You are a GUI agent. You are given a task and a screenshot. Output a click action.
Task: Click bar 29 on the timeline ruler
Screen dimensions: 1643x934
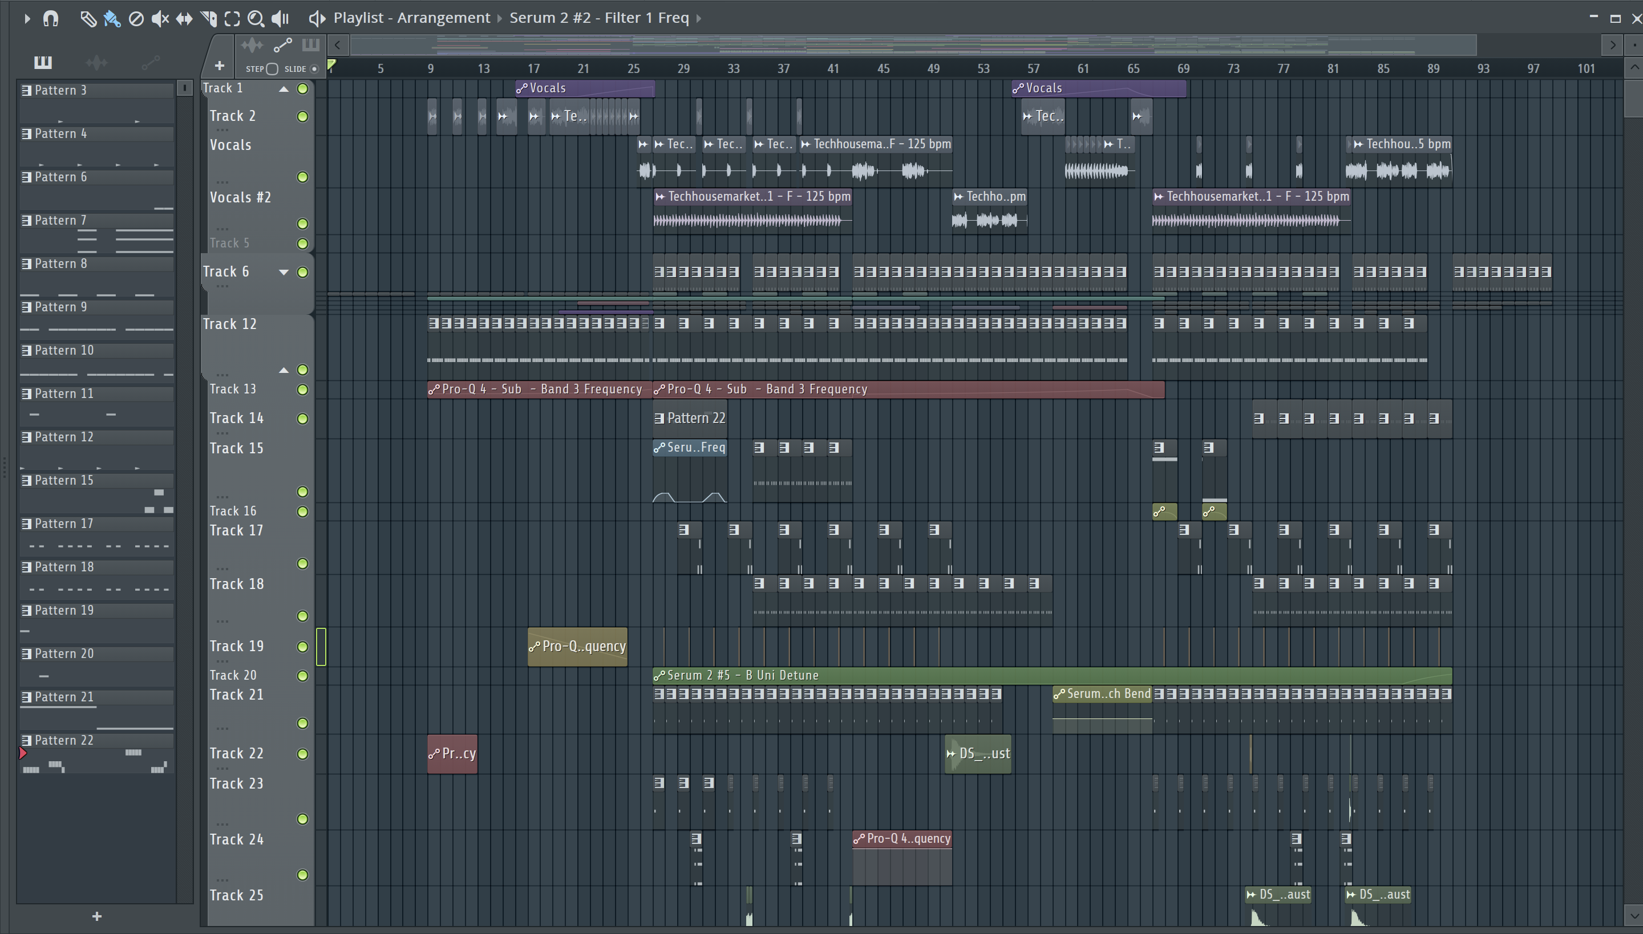[683, 68]
